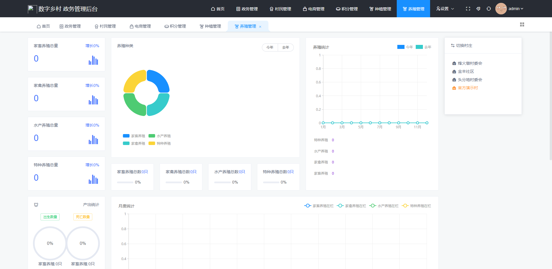Select 金丰社区 in the village panel
Viewport: 552px width, 269px height.
(465, 71)
